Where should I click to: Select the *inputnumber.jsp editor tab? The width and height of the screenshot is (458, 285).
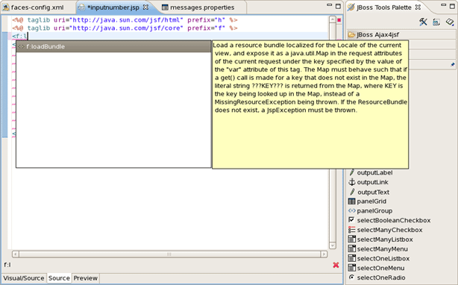coord(114,7)
